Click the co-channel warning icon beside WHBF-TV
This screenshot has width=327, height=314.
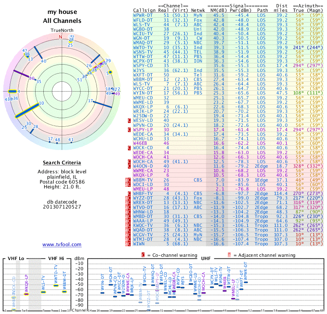[x=130, y=193]
